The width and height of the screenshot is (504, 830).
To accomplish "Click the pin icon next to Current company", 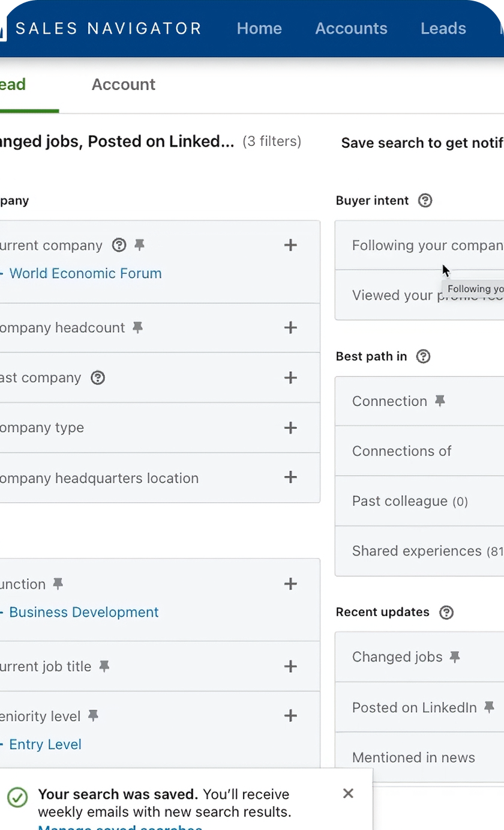I will 140,245.
